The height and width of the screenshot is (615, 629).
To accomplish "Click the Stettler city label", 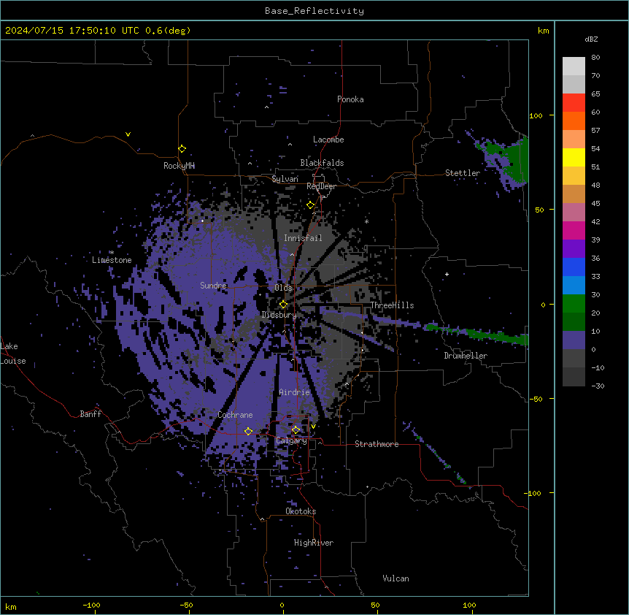I will (x=463, y=173).
